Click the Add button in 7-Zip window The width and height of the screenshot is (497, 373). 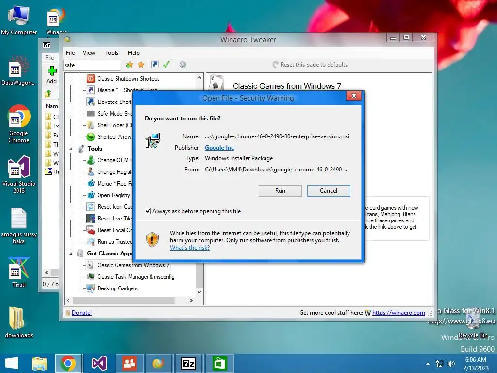51,75
